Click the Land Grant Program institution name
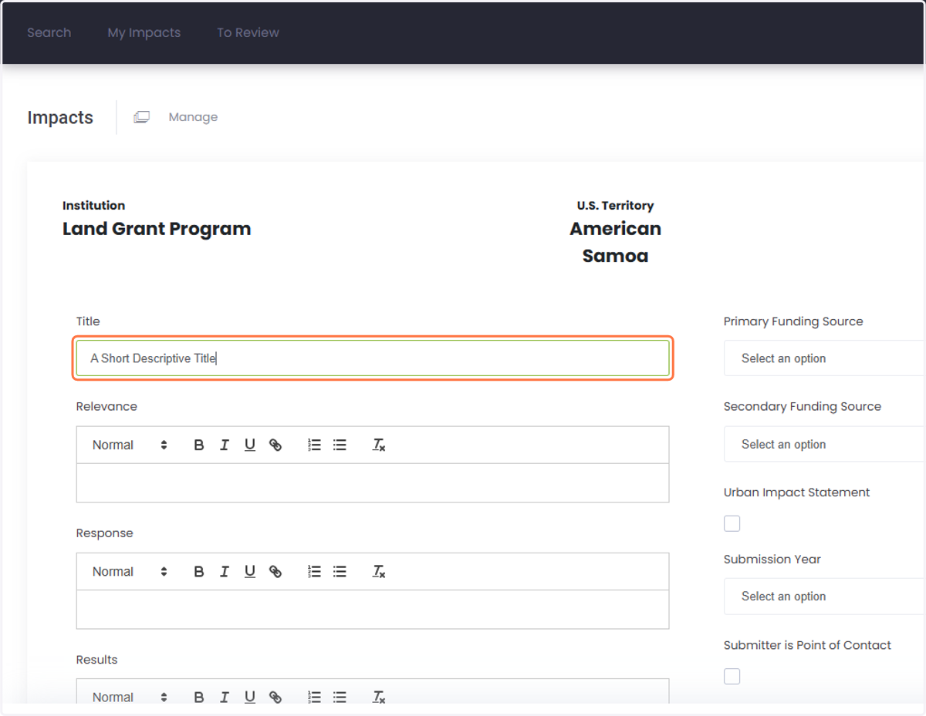This screenshot has width=926, height=716. (157, 229)
